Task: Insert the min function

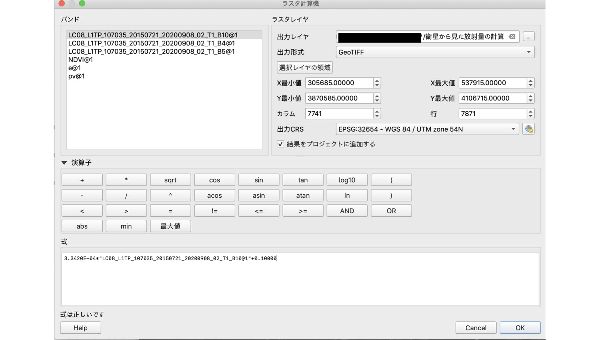Action: coord(126,226)
